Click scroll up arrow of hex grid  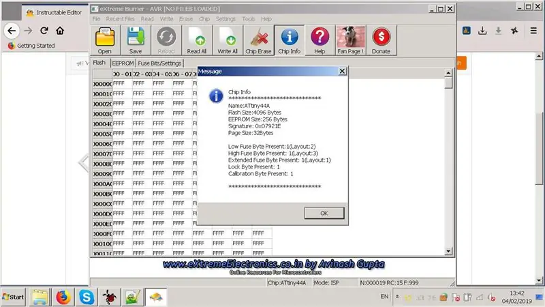coord(448,73)
